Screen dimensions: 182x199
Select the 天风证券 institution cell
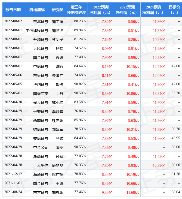point(37,49)
